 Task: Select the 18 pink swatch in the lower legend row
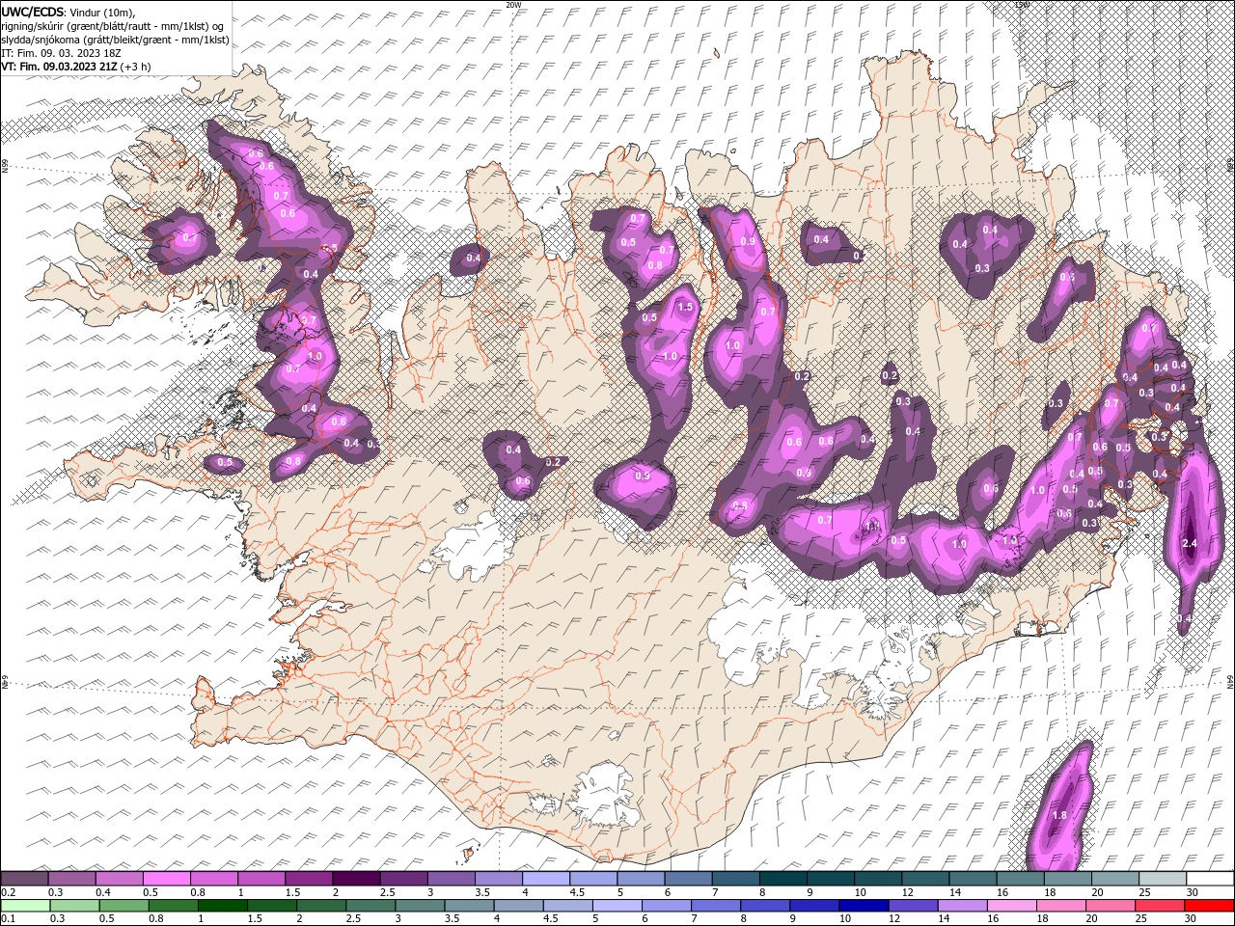[1061, 905]
